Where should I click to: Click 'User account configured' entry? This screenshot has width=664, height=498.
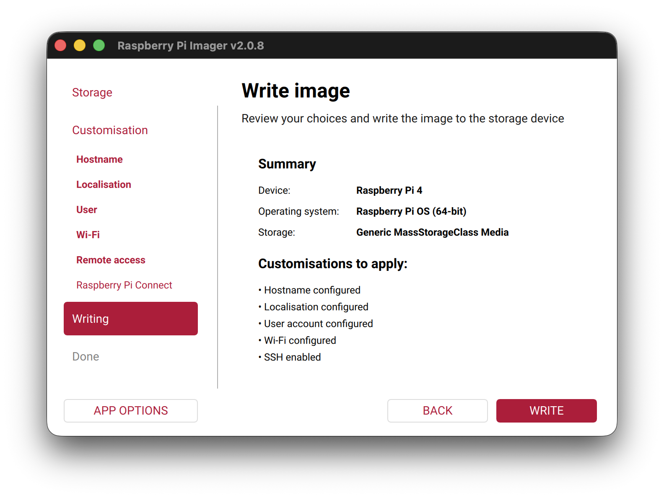[316, 324]
